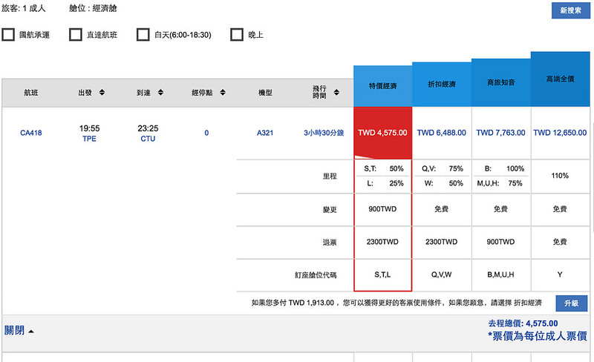Screen dimensions: 594x362
Task: Sort by 到達 using sort arrows
Action: tap(160, 93)
